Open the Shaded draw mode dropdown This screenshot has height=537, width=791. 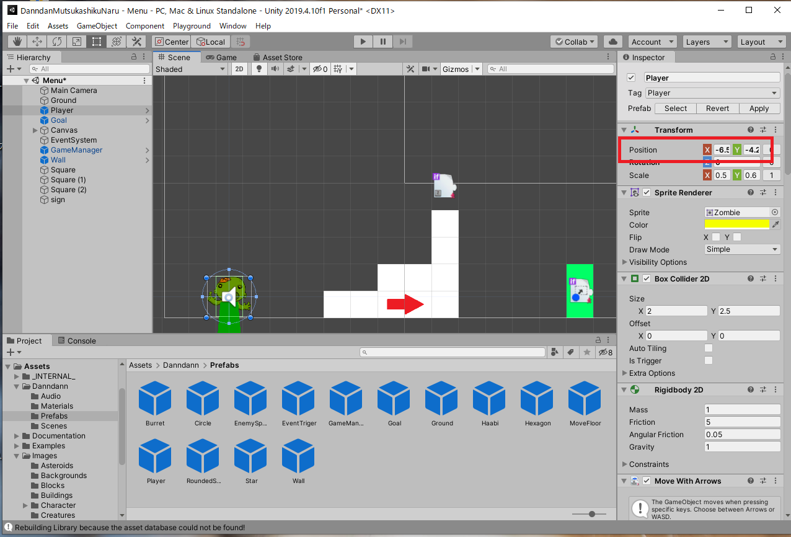pos(190,69)
